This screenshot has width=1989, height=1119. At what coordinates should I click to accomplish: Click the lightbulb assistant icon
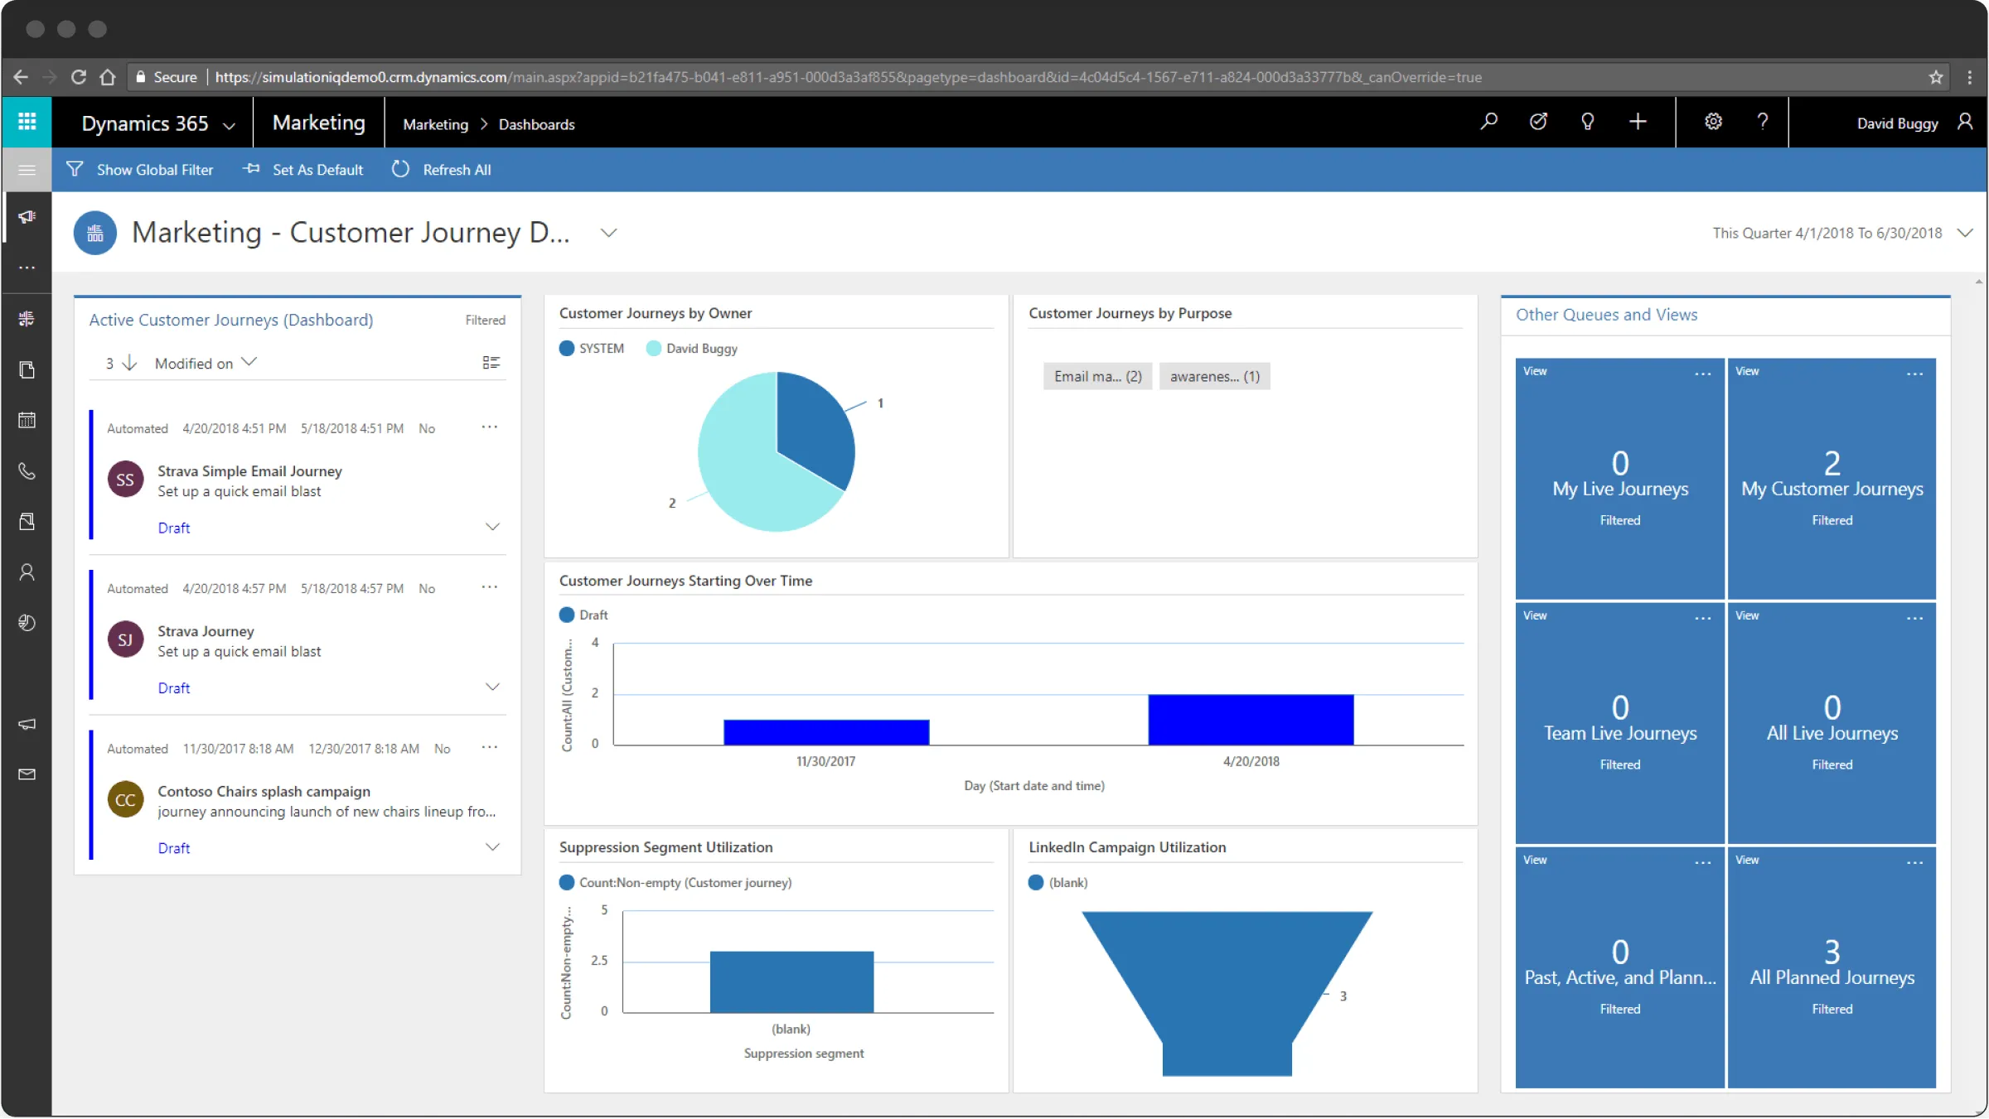(x=1587, y=123)
